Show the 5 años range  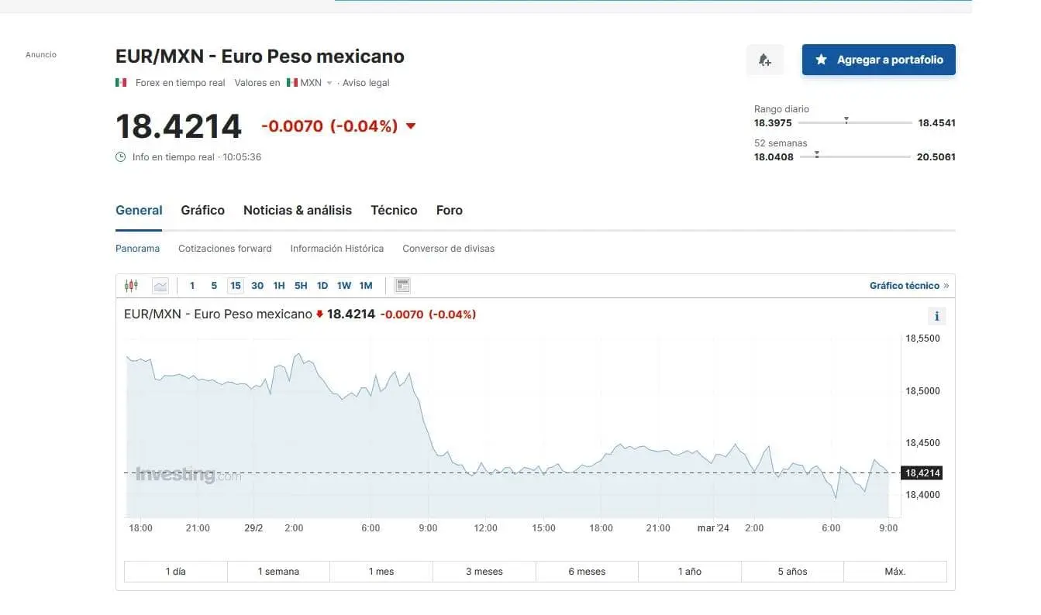[x=792, y=572]
